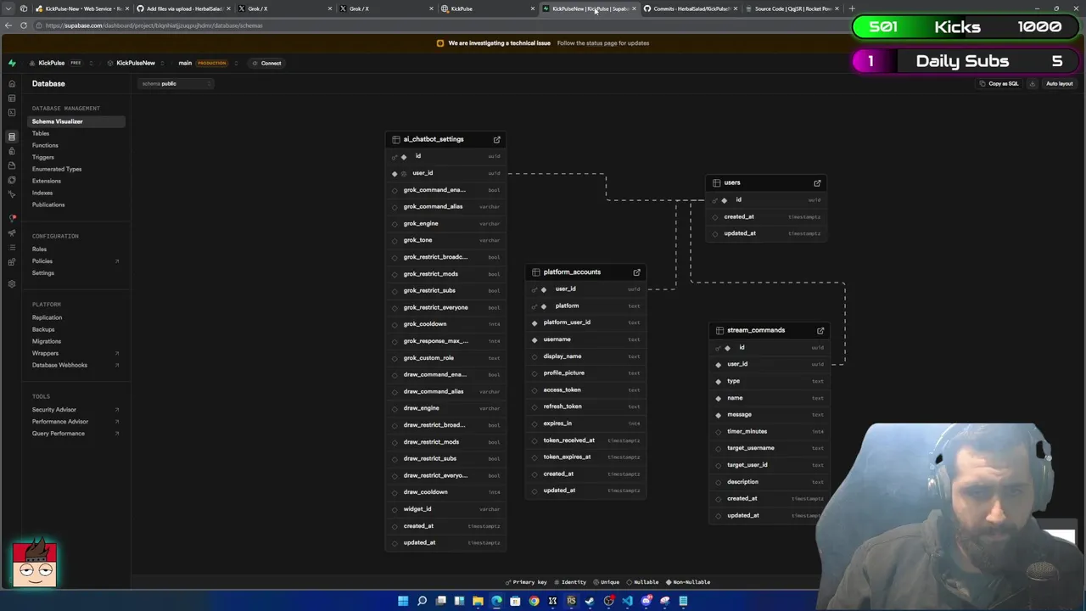The image size is (1086, 611).
Task: Switch to the KickPulse browser tab
Action: pos(487,8)
